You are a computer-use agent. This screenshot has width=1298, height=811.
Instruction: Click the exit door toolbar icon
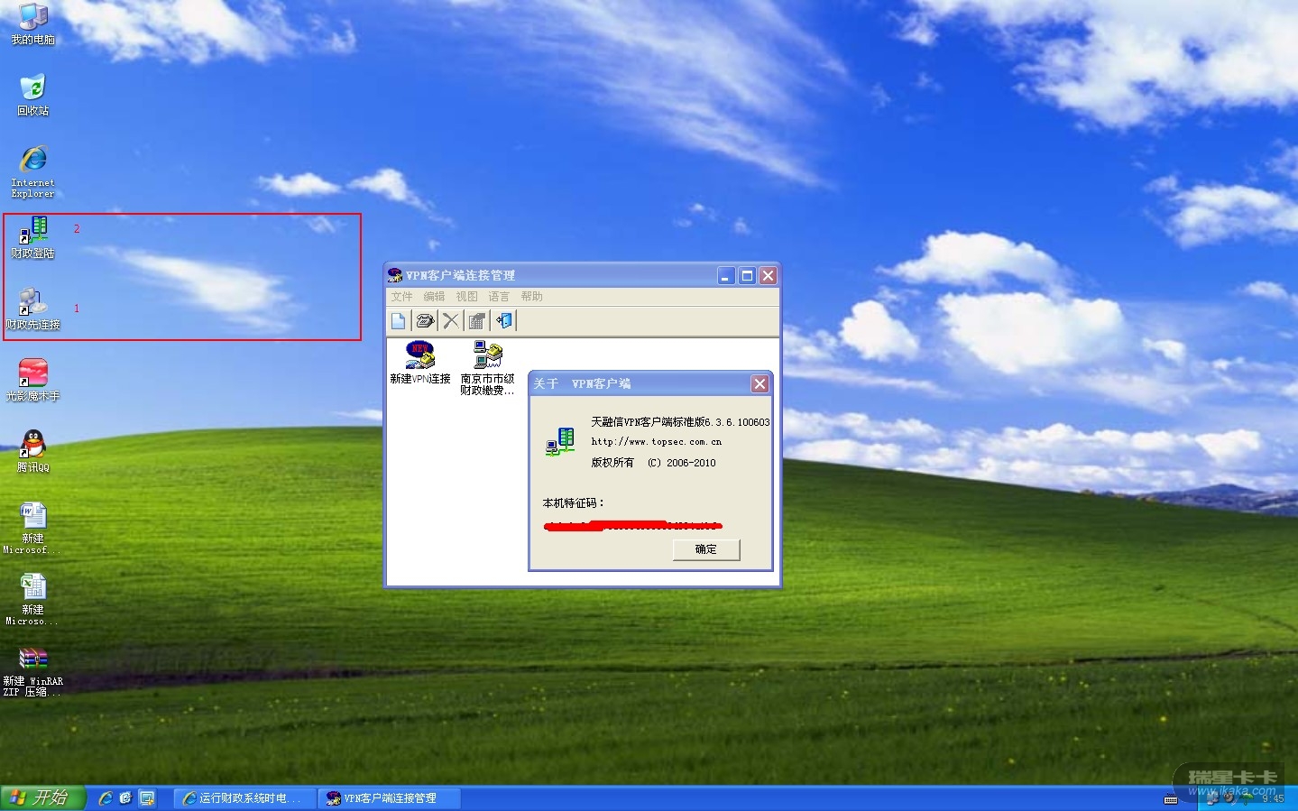pyautogui.click(x=504, y=320)
